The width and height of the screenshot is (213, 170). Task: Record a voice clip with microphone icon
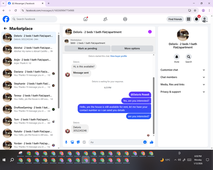[x=66, y=142]
